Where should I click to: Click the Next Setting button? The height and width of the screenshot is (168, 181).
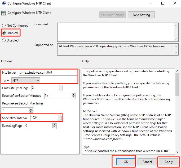[141, 15]
